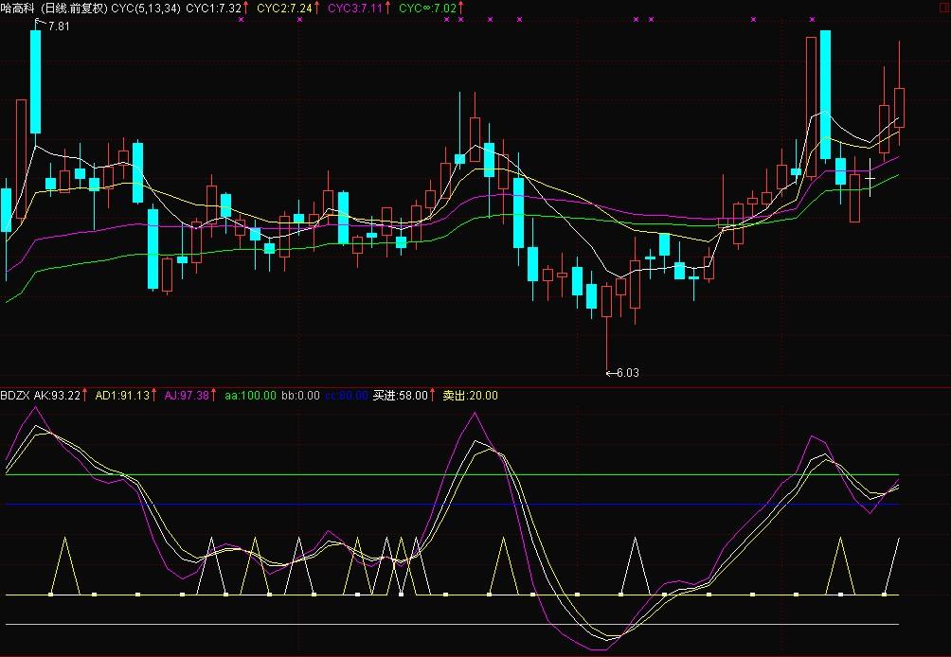Click the CYC1:7.32 value readout
Image resolution: width=951 pixels, height=657 pixels.
[x=213, y=8]
